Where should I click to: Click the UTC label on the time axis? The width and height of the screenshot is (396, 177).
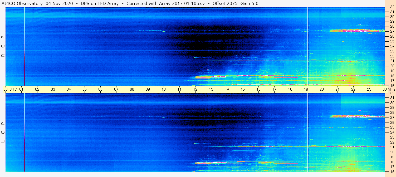coord(13,89)
